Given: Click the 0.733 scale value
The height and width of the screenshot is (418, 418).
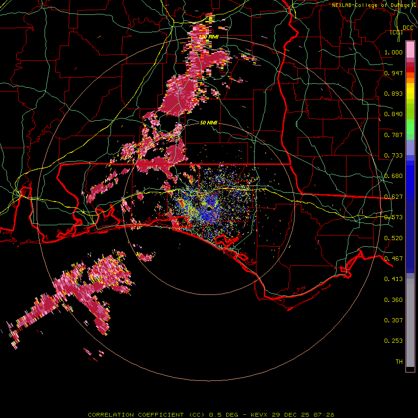Looking at the screenshot, I should point(393,156).
